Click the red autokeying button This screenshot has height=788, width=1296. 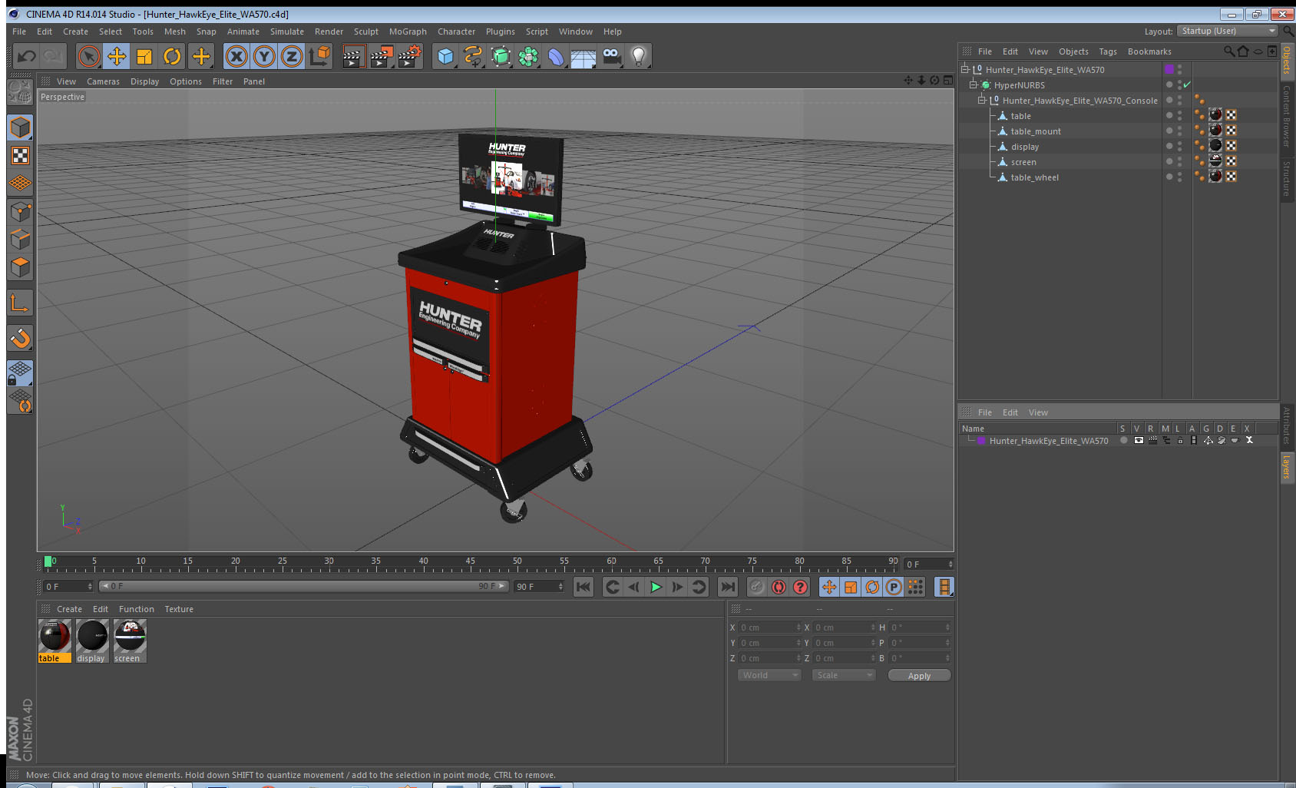click(x=779, y=587)
